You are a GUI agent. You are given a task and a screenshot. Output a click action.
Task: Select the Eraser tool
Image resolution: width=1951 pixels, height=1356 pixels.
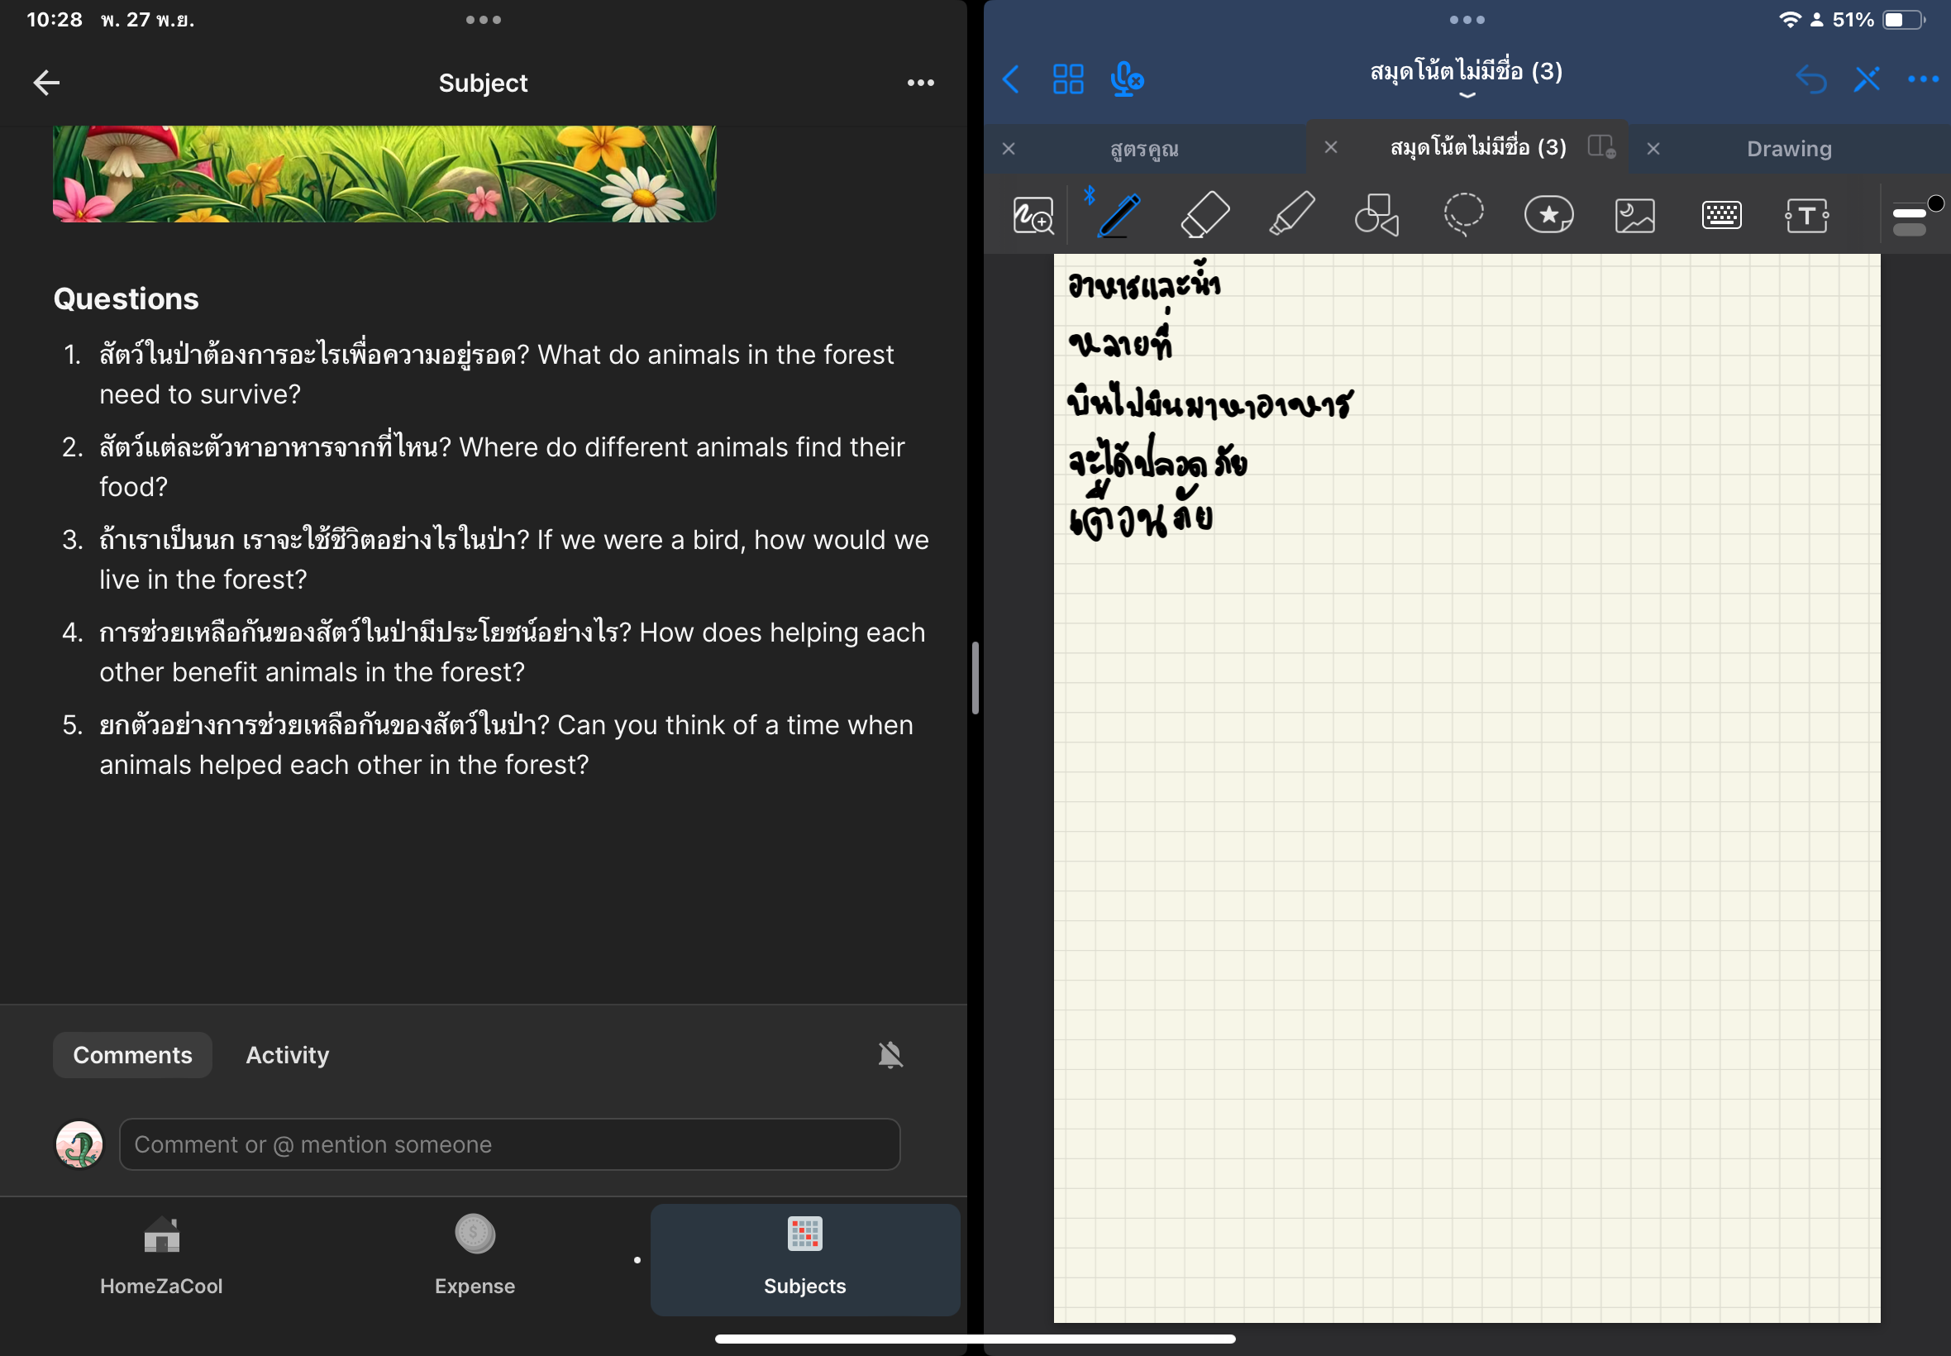[1204, 215]
